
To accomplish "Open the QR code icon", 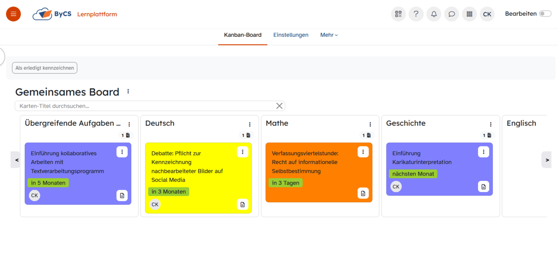I will (398, 14).
